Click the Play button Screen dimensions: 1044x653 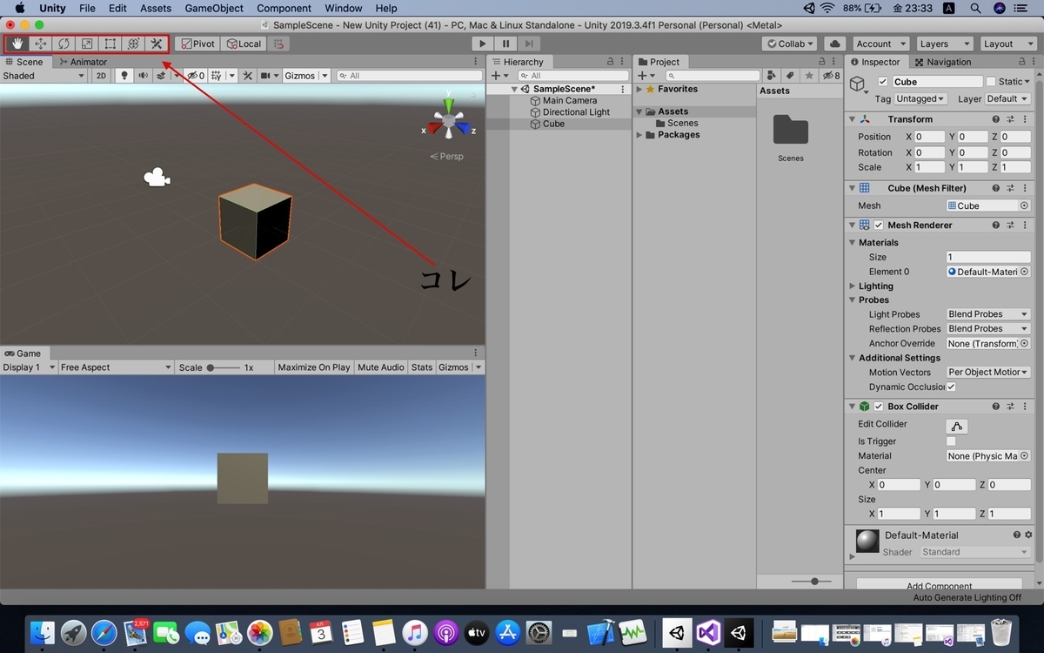pyautogui.click(x=483, y=44)
